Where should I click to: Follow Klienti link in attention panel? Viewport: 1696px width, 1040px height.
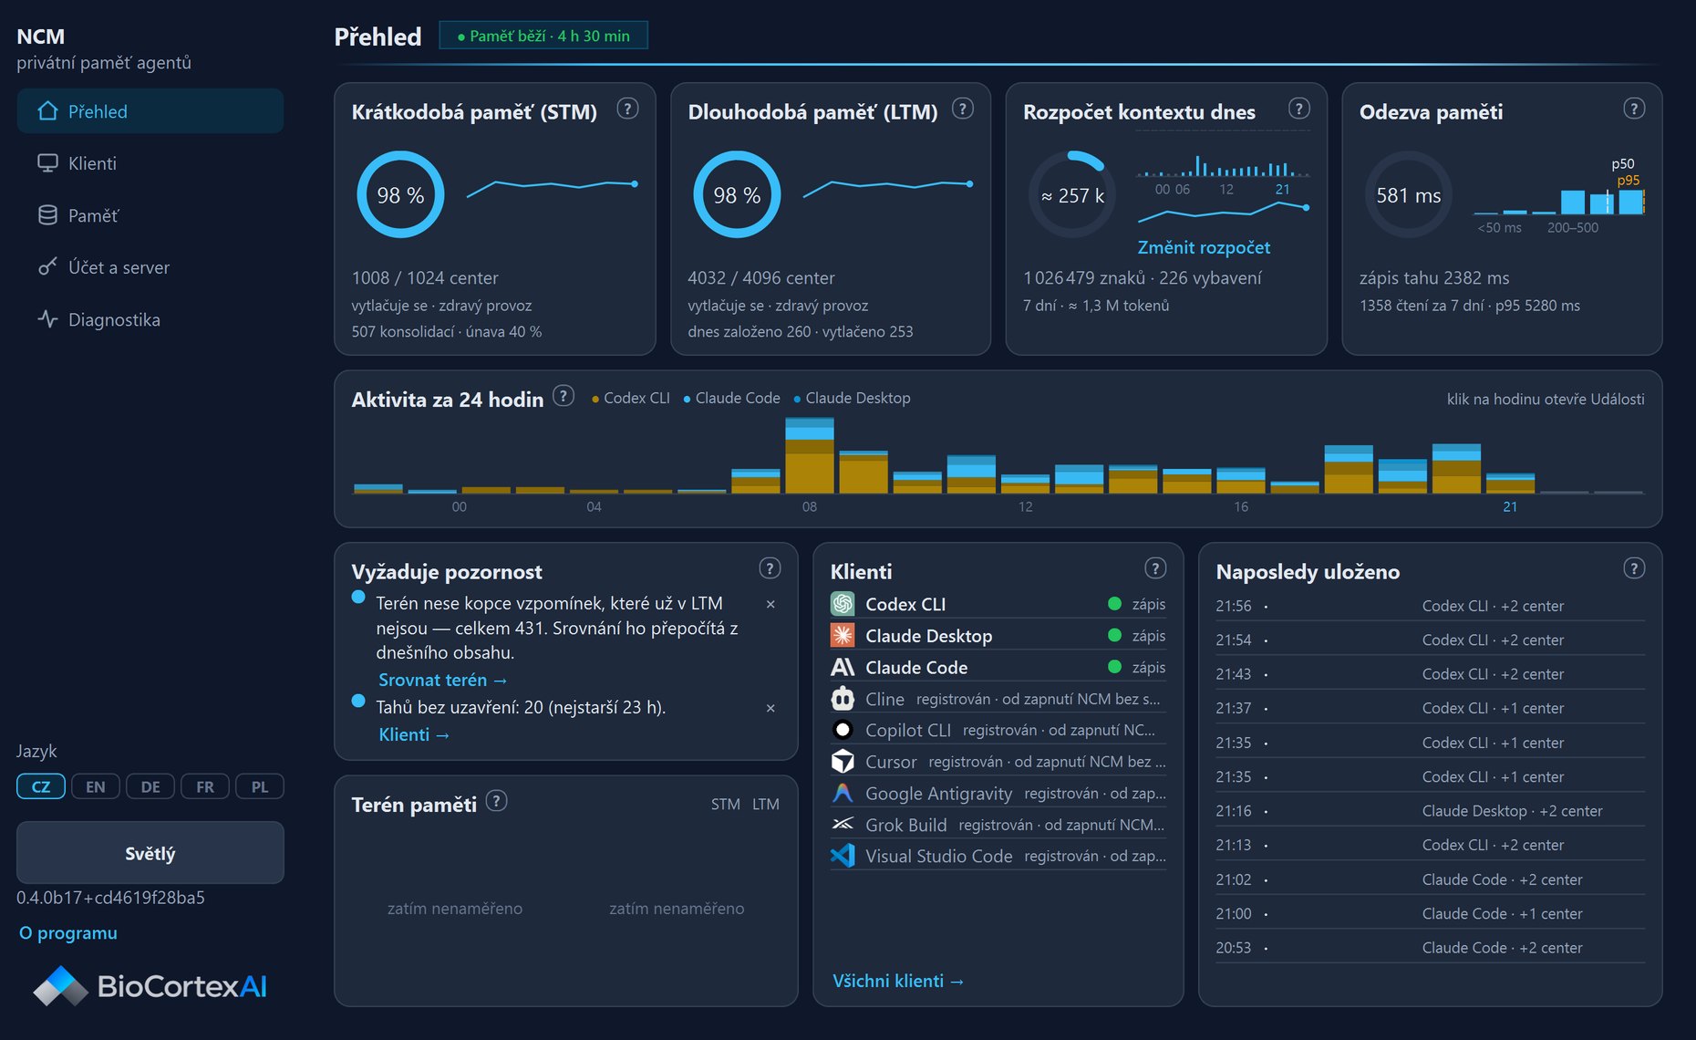(x=414, y=734)
